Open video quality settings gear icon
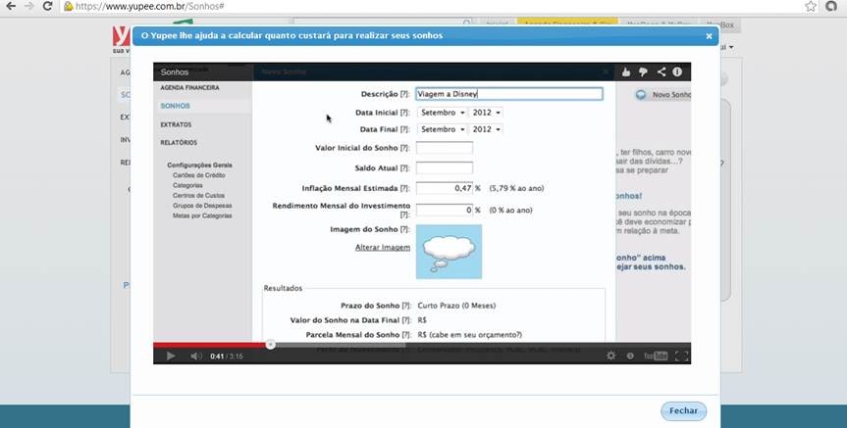 610,356
